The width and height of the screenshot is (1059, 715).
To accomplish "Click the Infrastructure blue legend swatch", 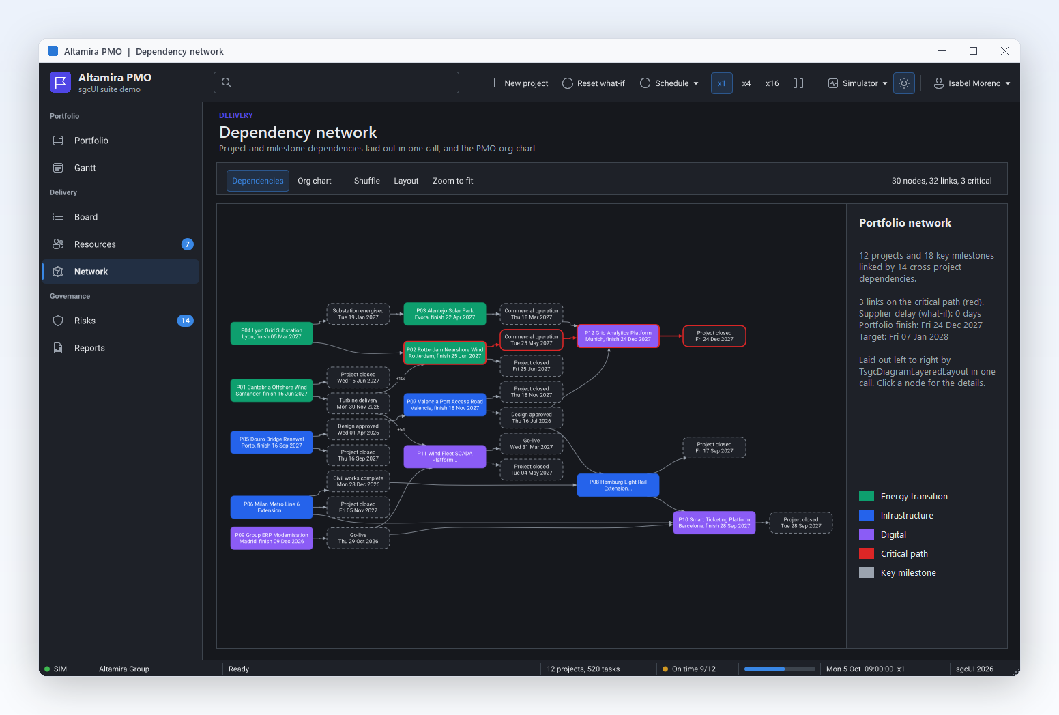I will tap(867, 515).
